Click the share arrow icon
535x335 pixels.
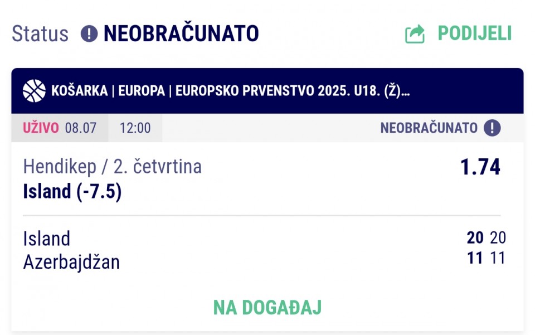[x=415, y=34]
